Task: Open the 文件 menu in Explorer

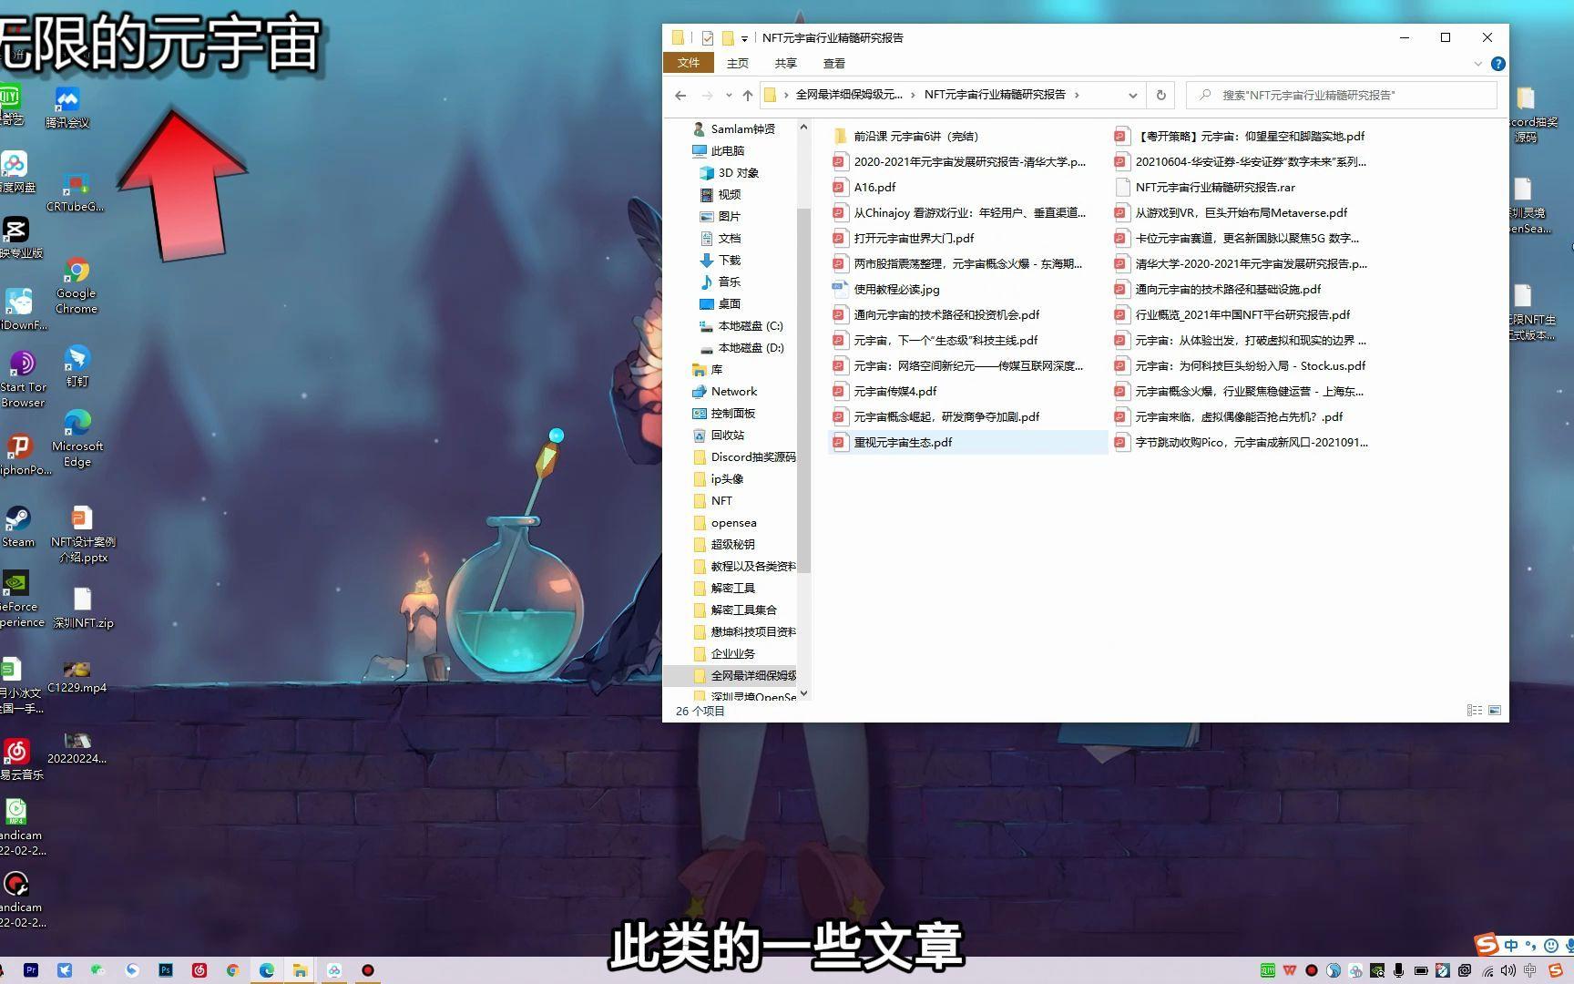Action: point(689,63)
